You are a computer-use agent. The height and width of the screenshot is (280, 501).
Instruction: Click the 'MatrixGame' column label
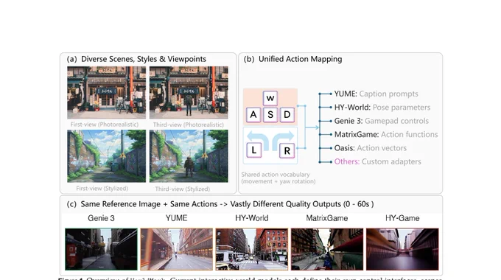click(x=327, y=218)
